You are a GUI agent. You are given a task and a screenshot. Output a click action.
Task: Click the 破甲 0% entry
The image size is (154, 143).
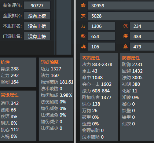pos(90,117)
